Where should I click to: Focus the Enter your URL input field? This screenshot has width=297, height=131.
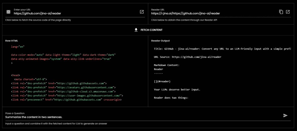76,13
